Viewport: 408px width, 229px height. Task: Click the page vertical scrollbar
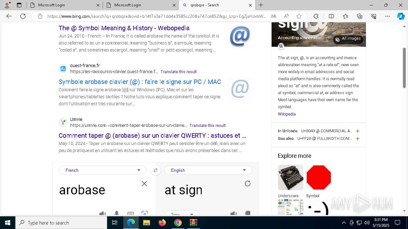(404, 68)
